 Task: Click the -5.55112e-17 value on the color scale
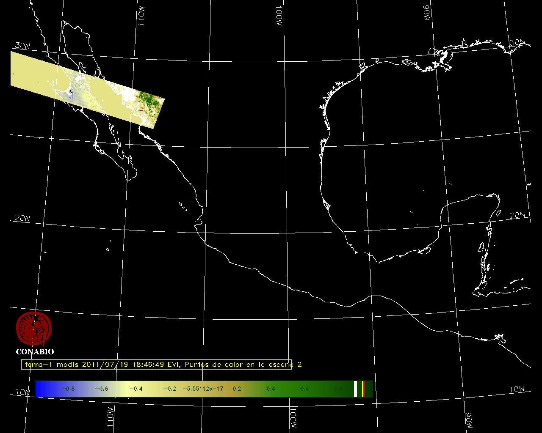[x=203, y=389]
